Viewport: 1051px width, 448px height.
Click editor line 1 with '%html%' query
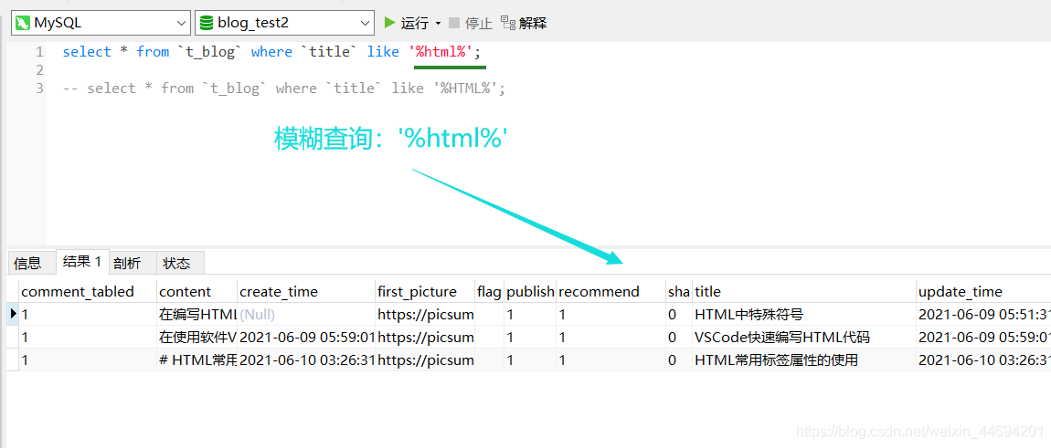271,52
